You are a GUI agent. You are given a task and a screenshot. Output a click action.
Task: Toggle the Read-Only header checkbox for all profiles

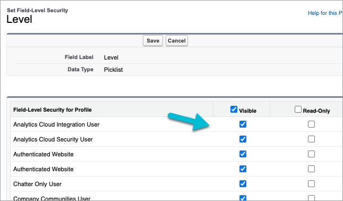coord(298,109)
